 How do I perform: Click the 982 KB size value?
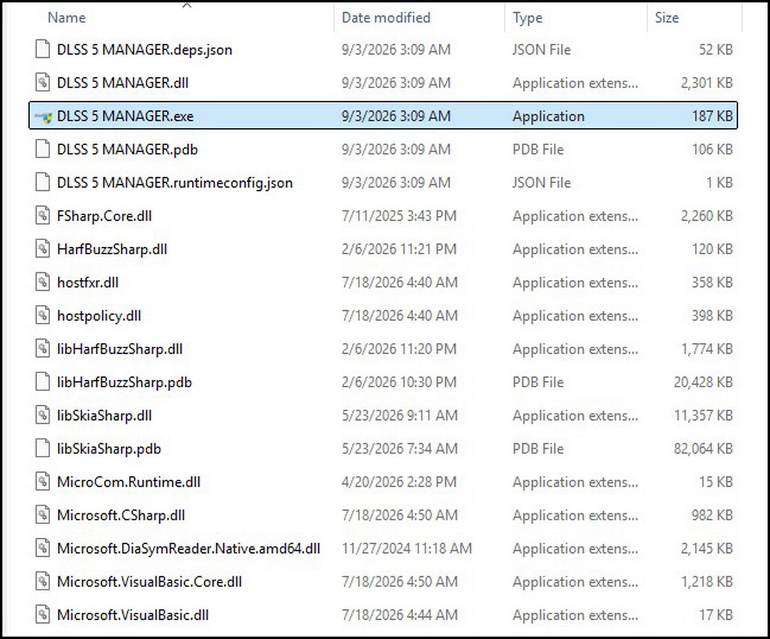pos(712,515)
